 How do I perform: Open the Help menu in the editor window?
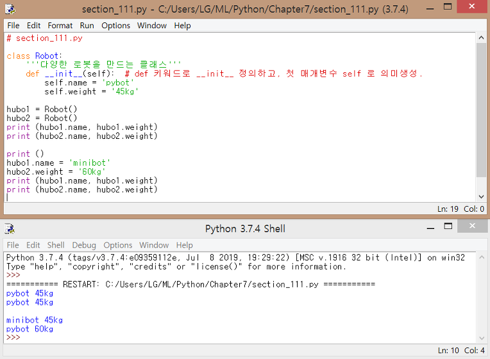[x=182, y=26]
